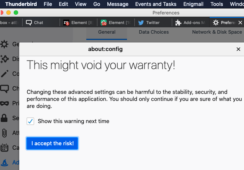Click the Preferences gear tab icon

(216, 23)
